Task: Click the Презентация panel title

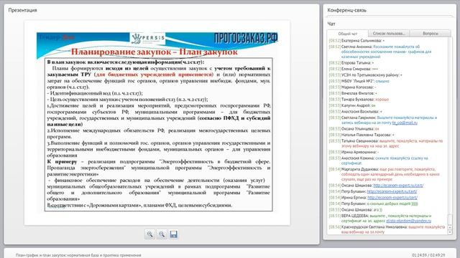Action: click(x=22, y=10)
